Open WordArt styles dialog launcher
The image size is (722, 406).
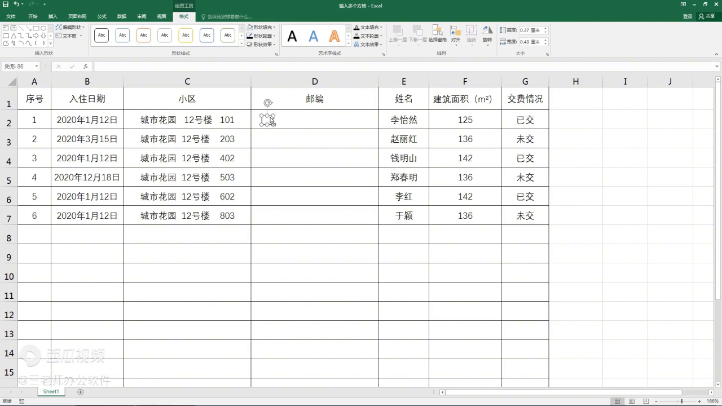pyautogui.click(x=384, y=54)
